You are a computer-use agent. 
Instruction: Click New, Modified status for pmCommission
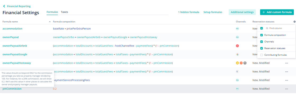[261, 89]
